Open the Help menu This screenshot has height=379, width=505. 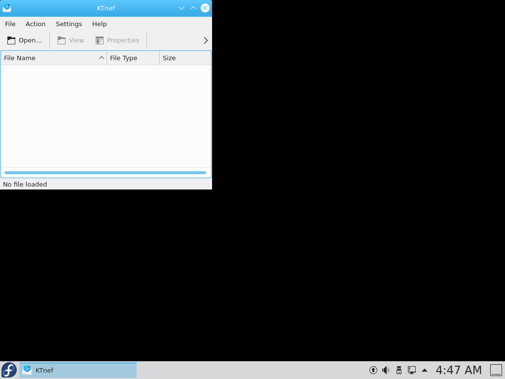tap(99, 24)
